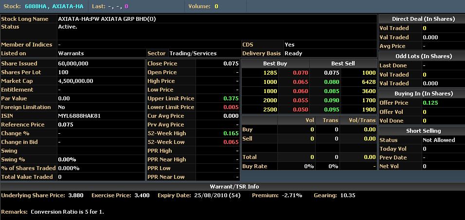Viewport: 465px width, 220px height.
Task: Click the best sell volume 6428
Action: coord(369,82)
